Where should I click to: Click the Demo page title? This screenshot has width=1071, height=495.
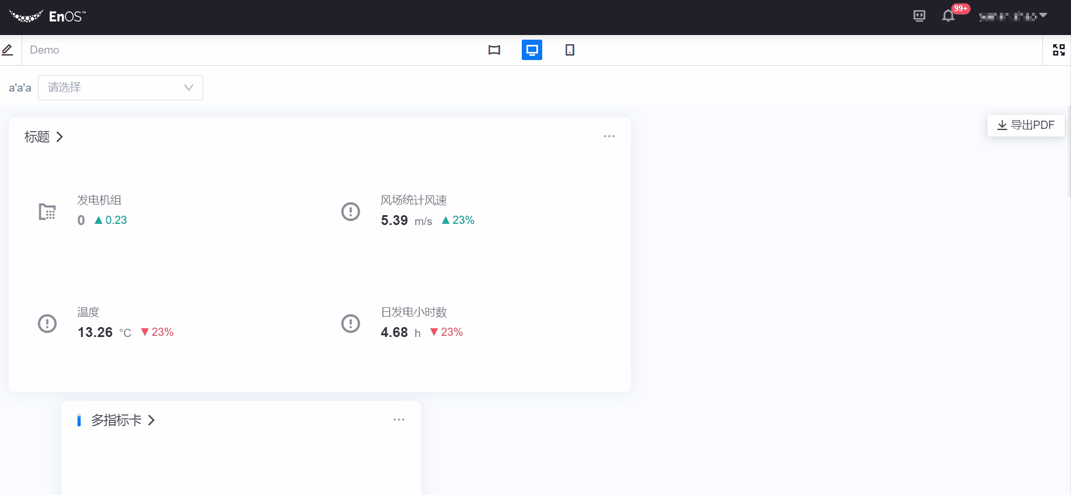pos(44,50)
